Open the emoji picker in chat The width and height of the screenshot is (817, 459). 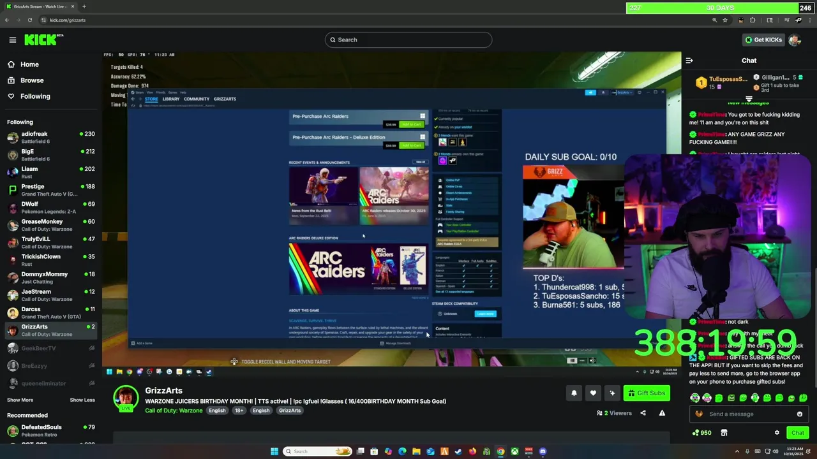[x=799, y=414]
